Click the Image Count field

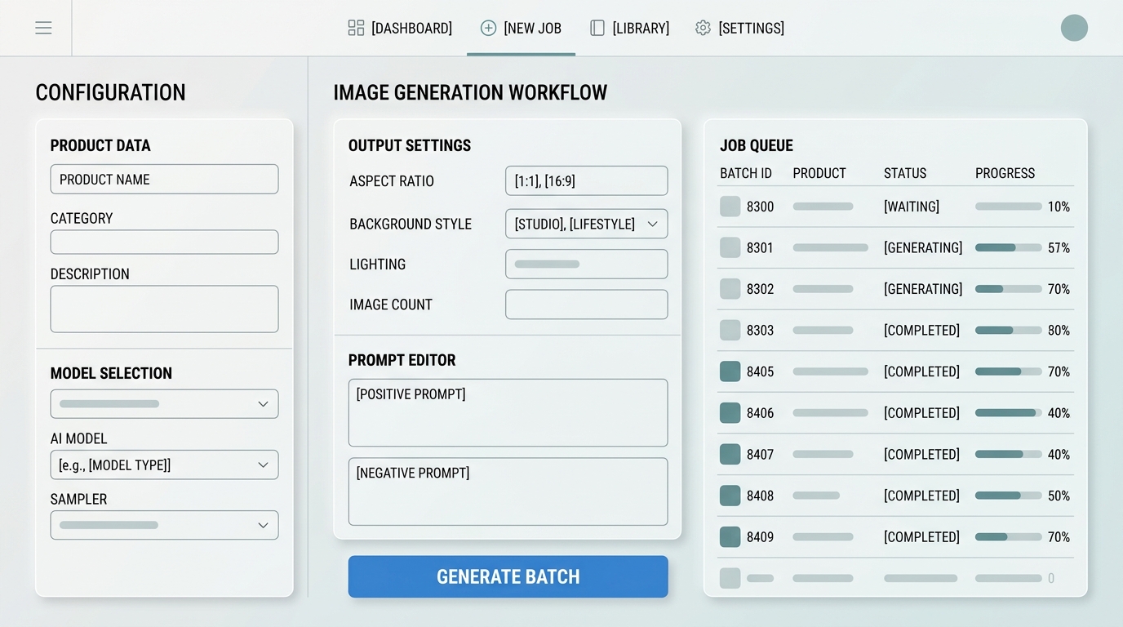point(586,305)
